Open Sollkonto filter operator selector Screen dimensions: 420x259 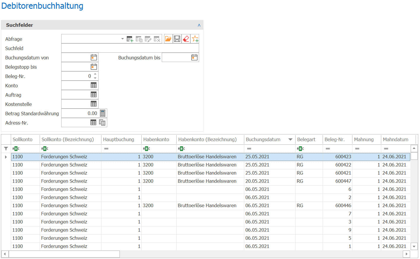coord(16,148)
